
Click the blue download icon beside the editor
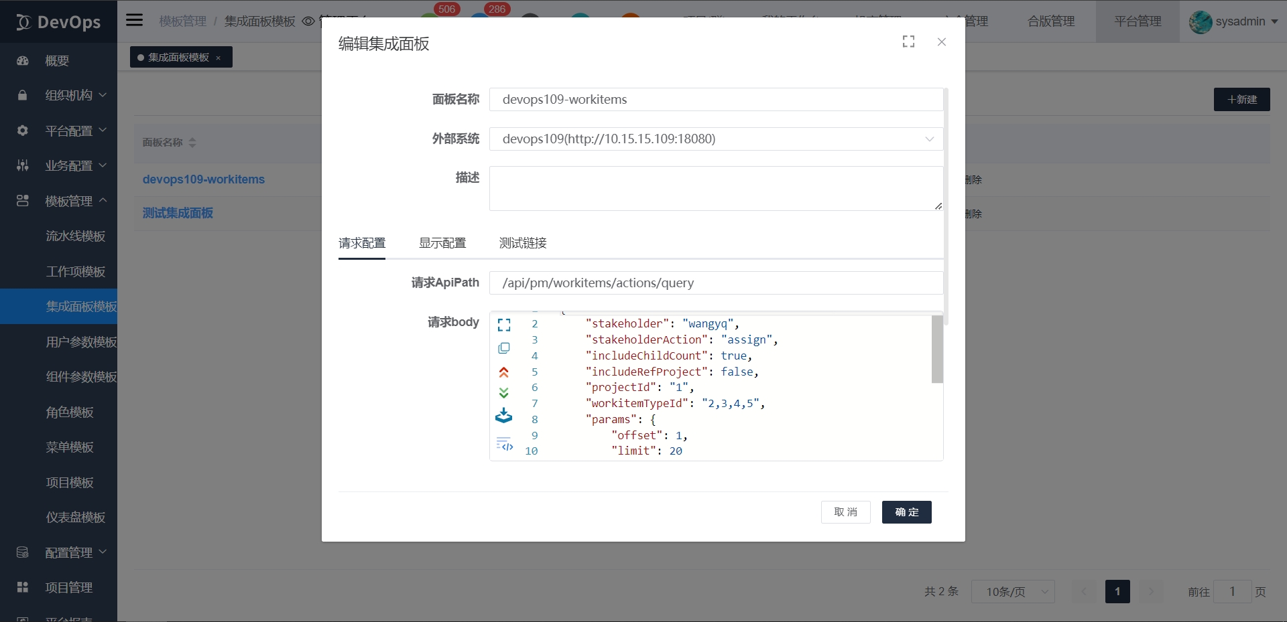504,416
